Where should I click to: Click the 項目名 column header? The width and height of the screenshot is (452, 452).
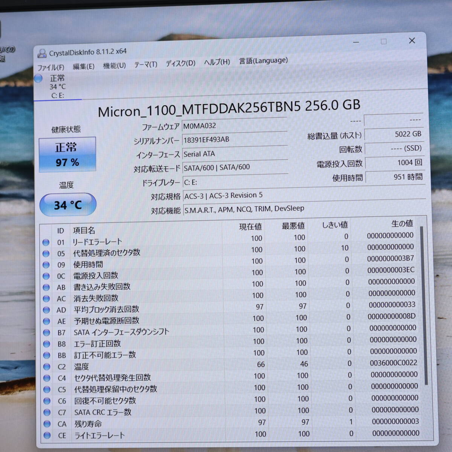tap(84, 230)
